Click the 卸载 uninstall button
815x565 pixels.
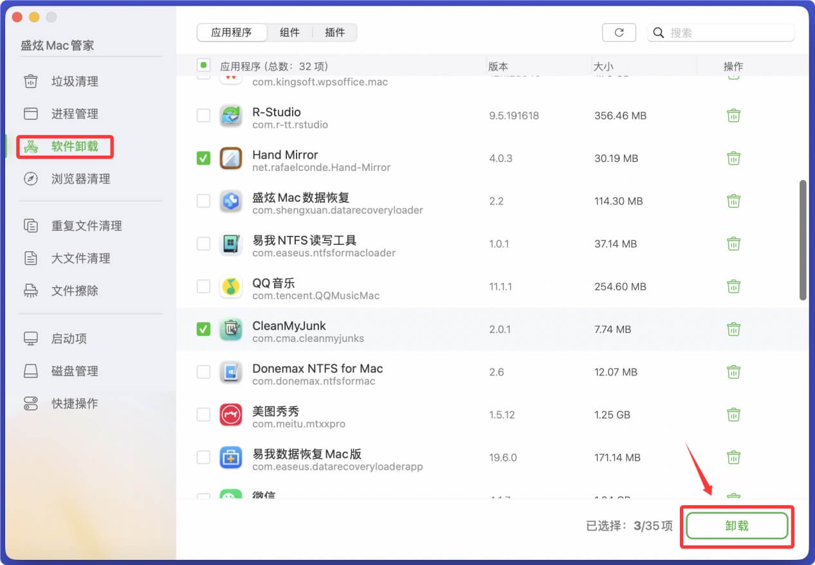[x=736, y=526]
